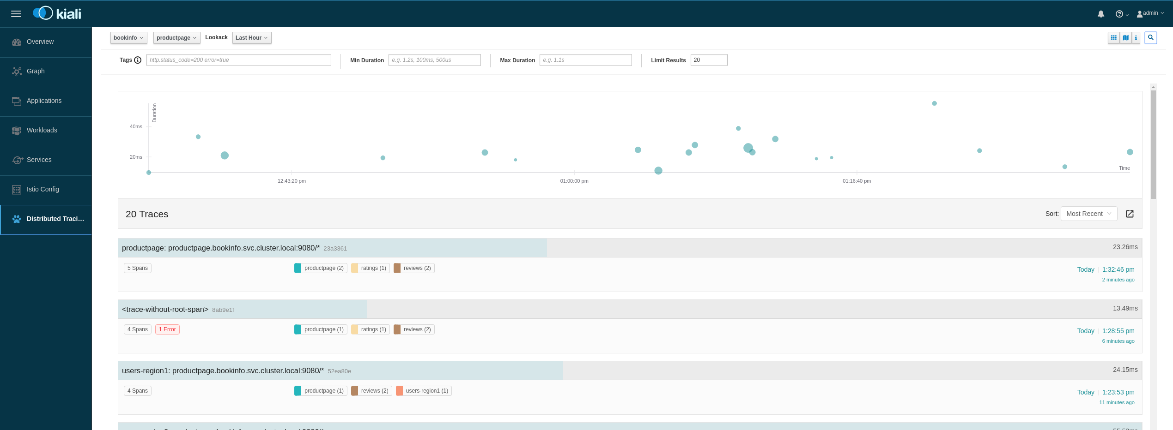Open the Graph page

46,72
